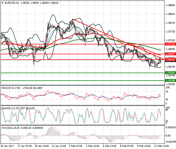Select the 25 Jan 2017 time axis label
This screenshot has height=149, width=176.
click(7, 146)
